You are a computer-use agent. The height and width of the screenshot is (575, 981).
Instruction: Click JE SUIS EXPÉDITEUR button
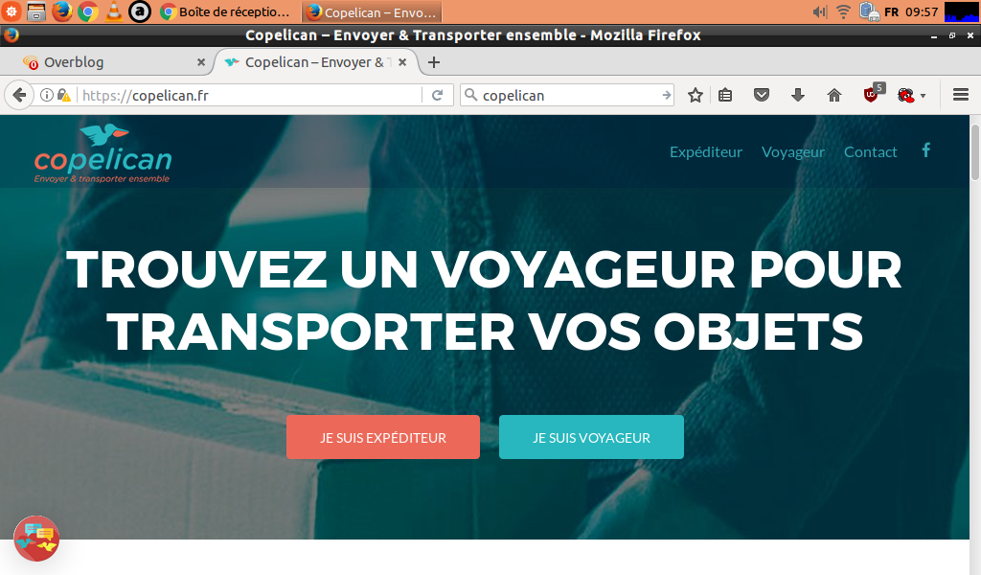[383, 437]
